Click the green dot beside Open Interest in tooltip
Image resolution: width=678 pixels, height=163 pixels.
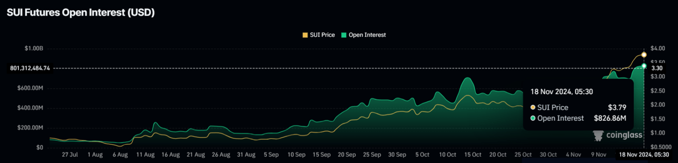pos(533,118)
